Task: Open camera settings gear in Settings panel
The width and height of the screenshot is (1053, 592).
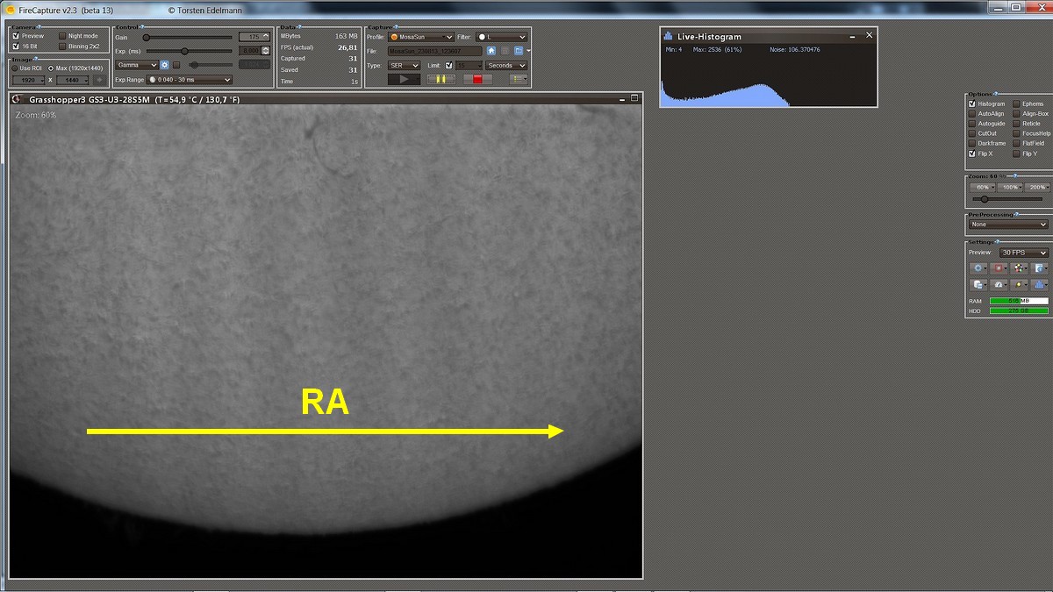Action: coord(979,267)
